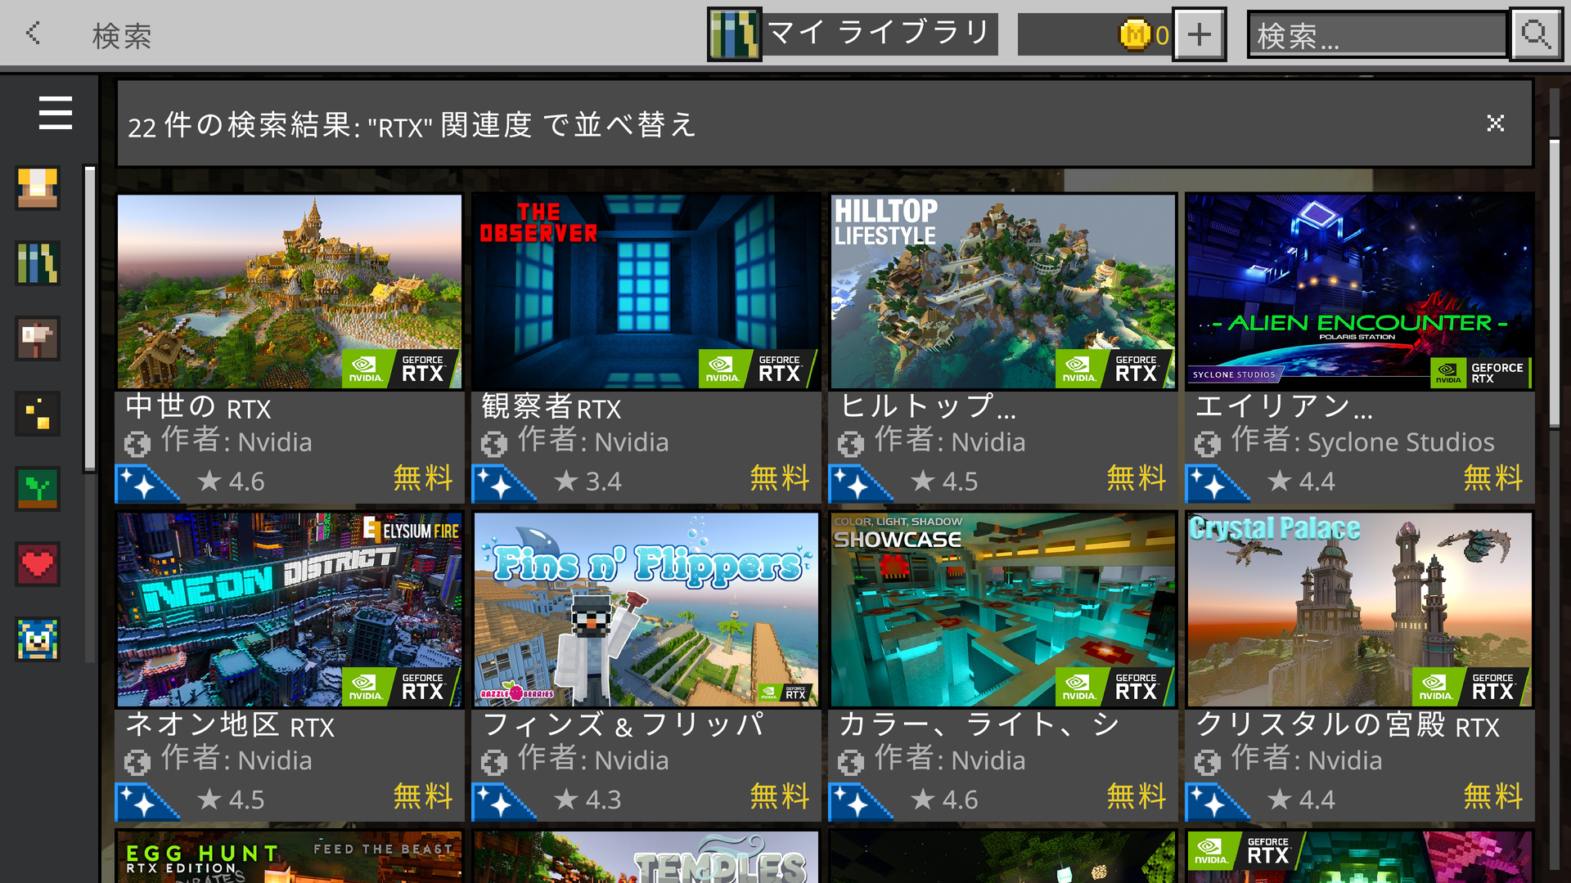This screenshot has width=1571, height=883.
Task: Click the magnifying glass search icon
Action: pos(1536,34)
